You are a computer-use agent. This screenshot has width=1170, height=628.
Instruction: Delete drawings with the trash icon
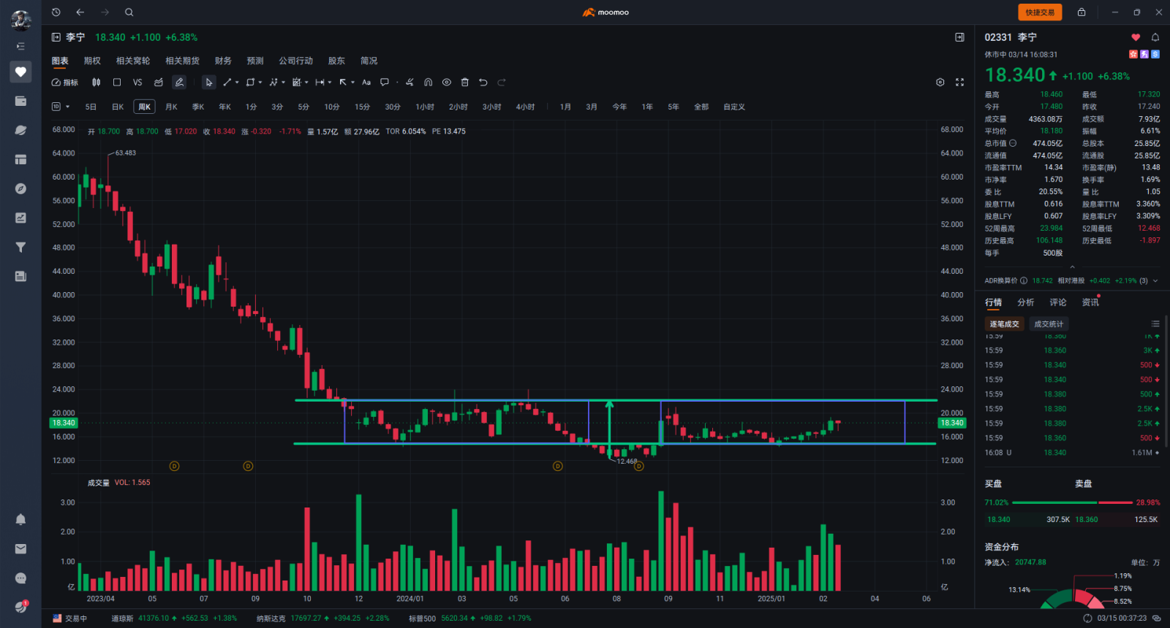(x=464, y=83)
